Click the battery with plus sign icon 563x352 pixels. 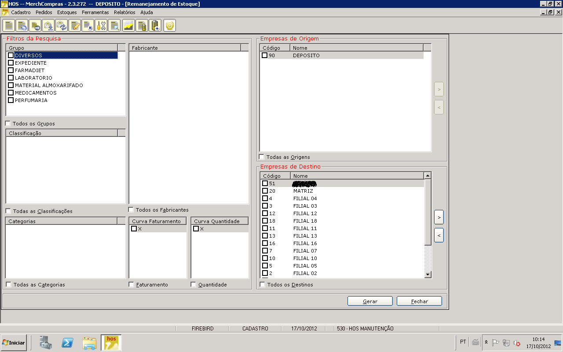coord(155,26)
